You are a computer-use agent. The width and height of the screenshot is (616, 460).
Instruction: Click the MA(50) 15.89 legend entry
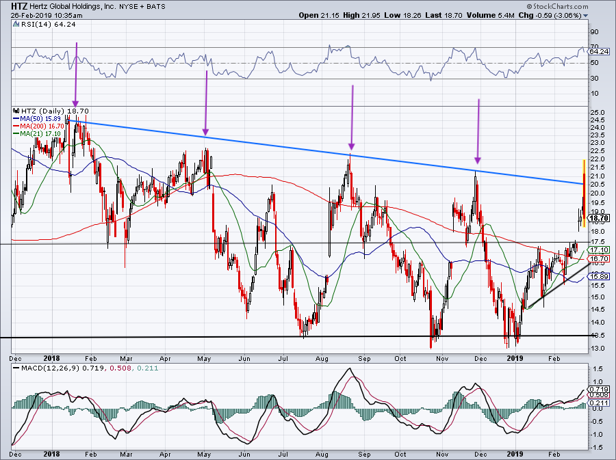click(40, 118)
